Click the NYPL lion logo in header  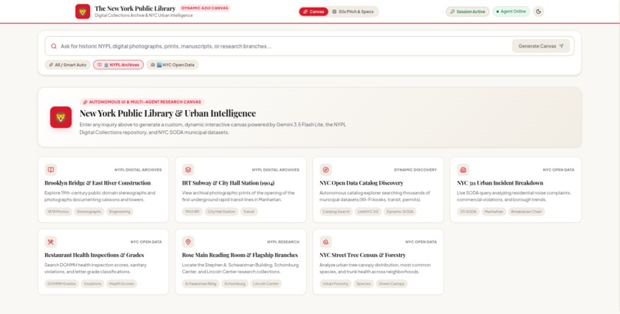point(82,12)
